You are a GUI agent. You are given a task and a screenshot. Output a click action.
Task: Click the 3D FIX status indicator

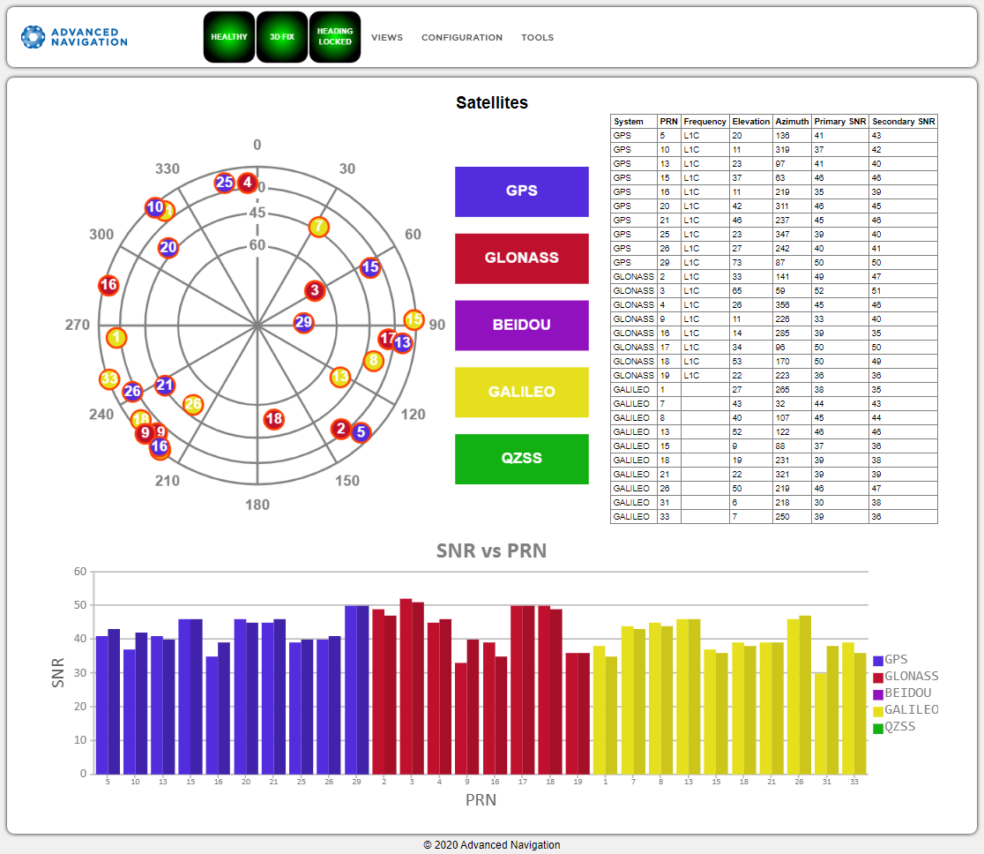coord(282,37)
